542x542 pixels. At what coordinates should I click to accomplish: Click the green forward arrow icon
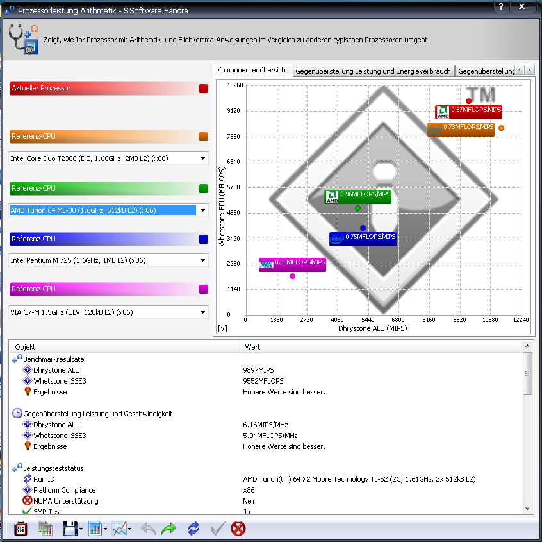click(168, 529)
